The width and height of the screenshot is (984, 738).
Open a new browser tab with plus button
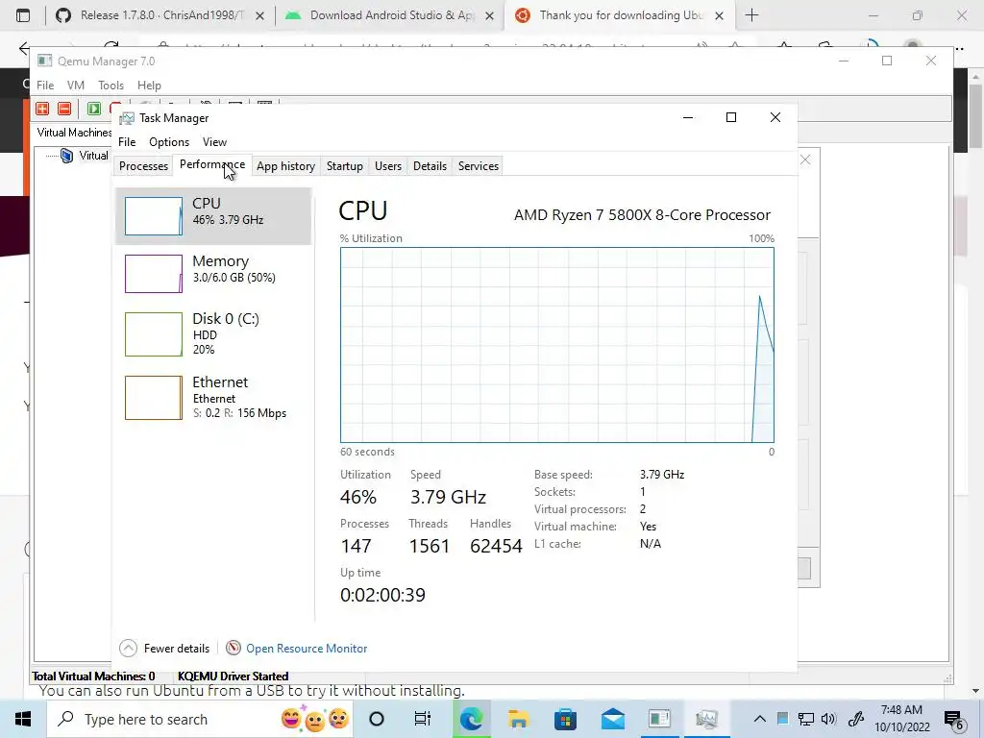click(x=751, y=15)
